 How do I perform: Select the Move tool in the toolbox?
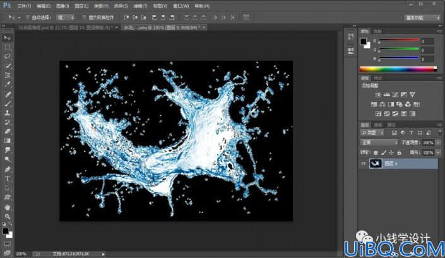click(x=8, y=38)
